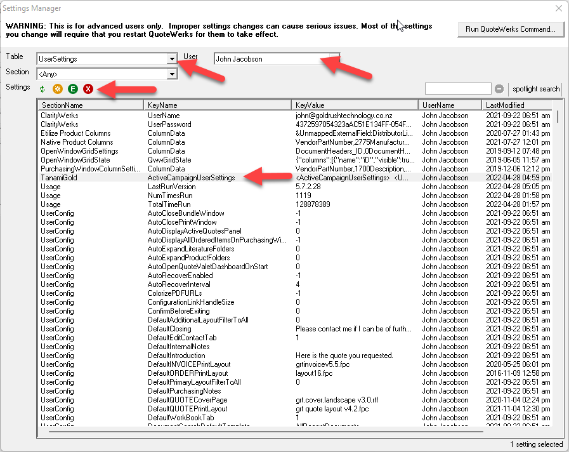Click the KeyValue column header
This screenshot has height=452, width=569.
pos(355,105)
